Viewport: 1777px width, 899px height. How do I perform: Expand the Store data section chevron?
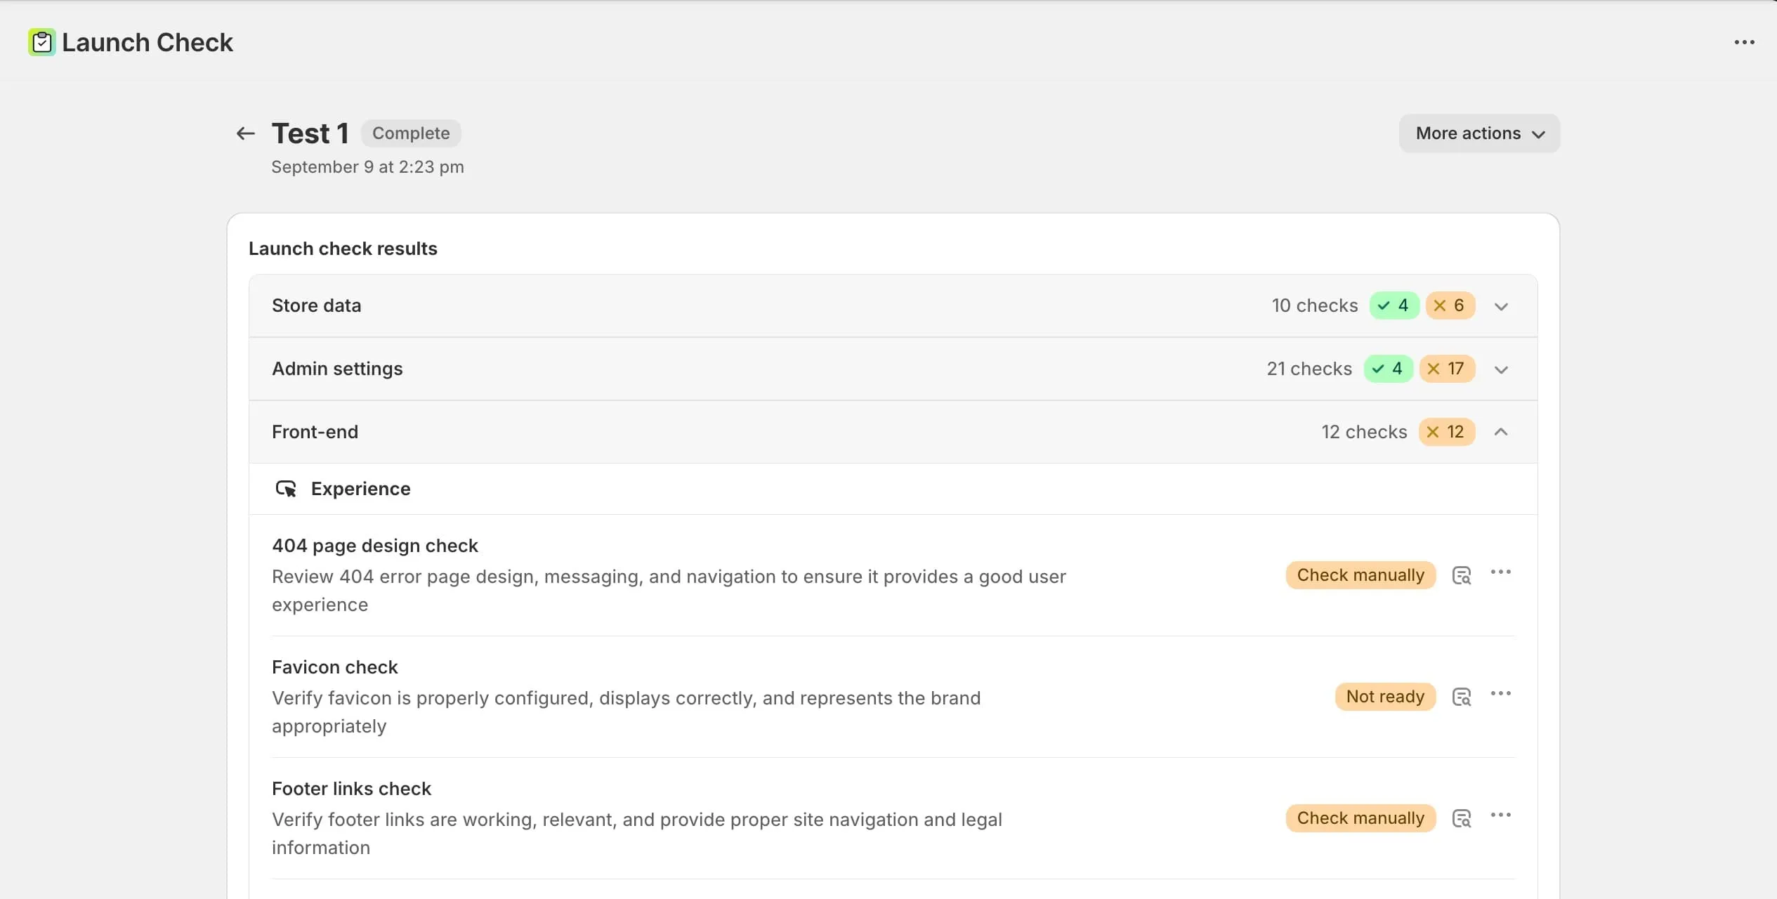click(1501, 306)
